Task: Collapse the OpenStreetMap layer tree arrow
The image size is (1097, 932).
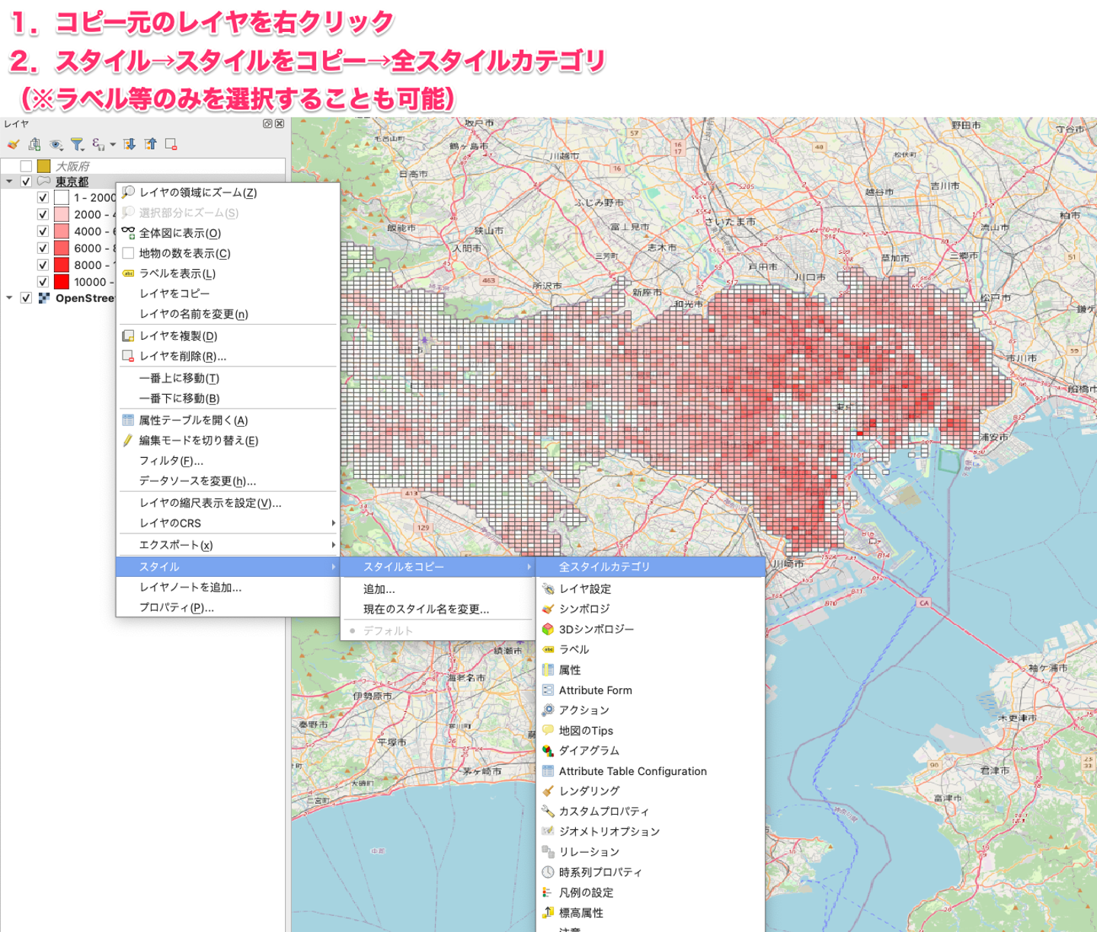Action: pyautogui.click(x=9, y=298)
